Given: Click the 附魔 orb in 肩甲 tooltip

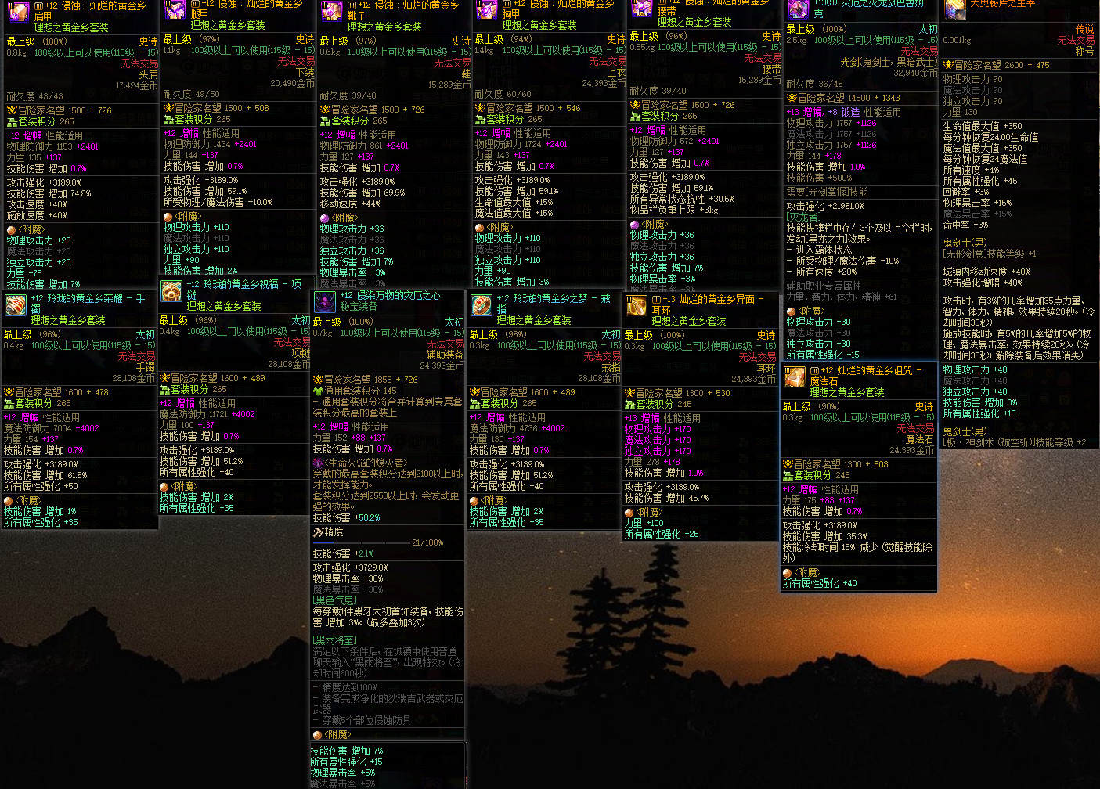Looking at the screenshot, I should tap(11, 230).
